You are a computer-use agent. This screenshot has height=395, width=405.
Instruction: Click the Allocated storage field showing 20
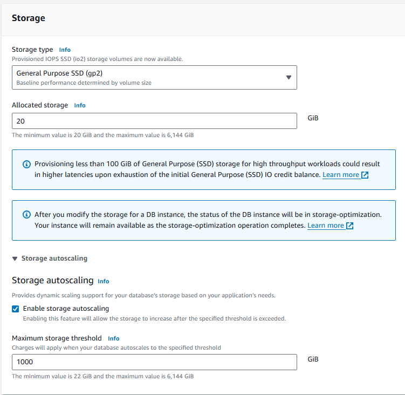(154, 121)
